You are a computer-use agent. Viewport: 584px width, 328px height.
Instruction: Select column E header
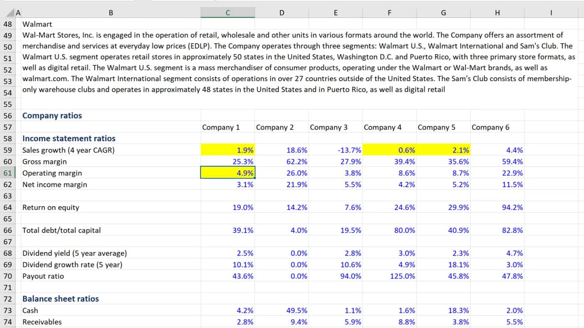[x=336, y=14]
